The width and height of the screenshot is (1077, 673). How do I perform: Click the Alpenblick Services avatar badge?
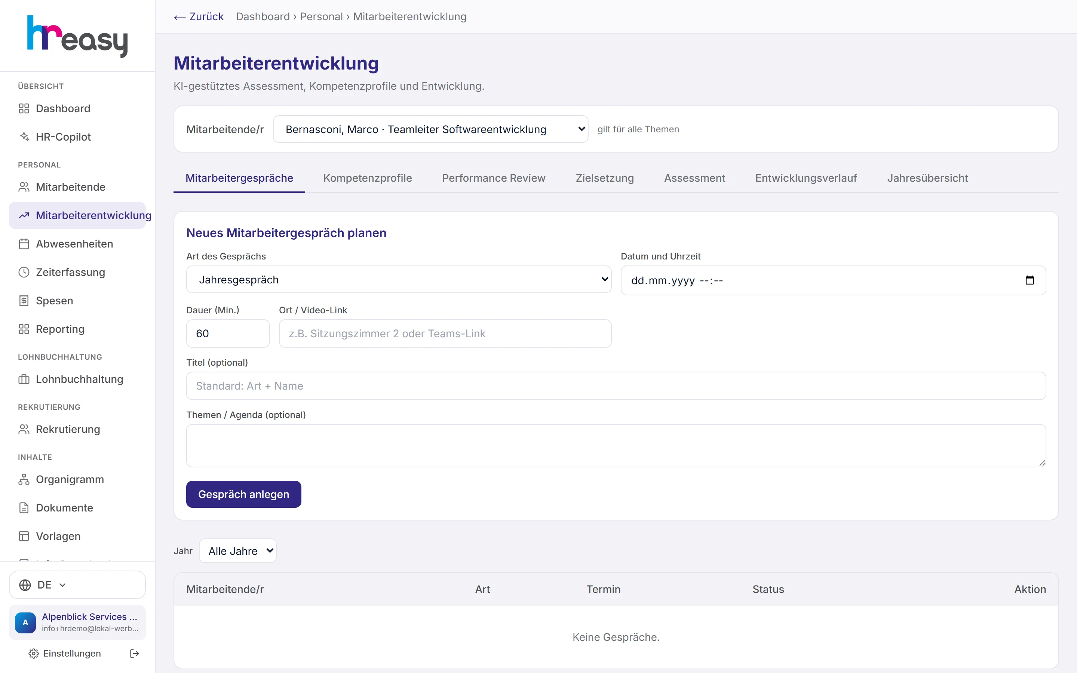coord(25,622)
